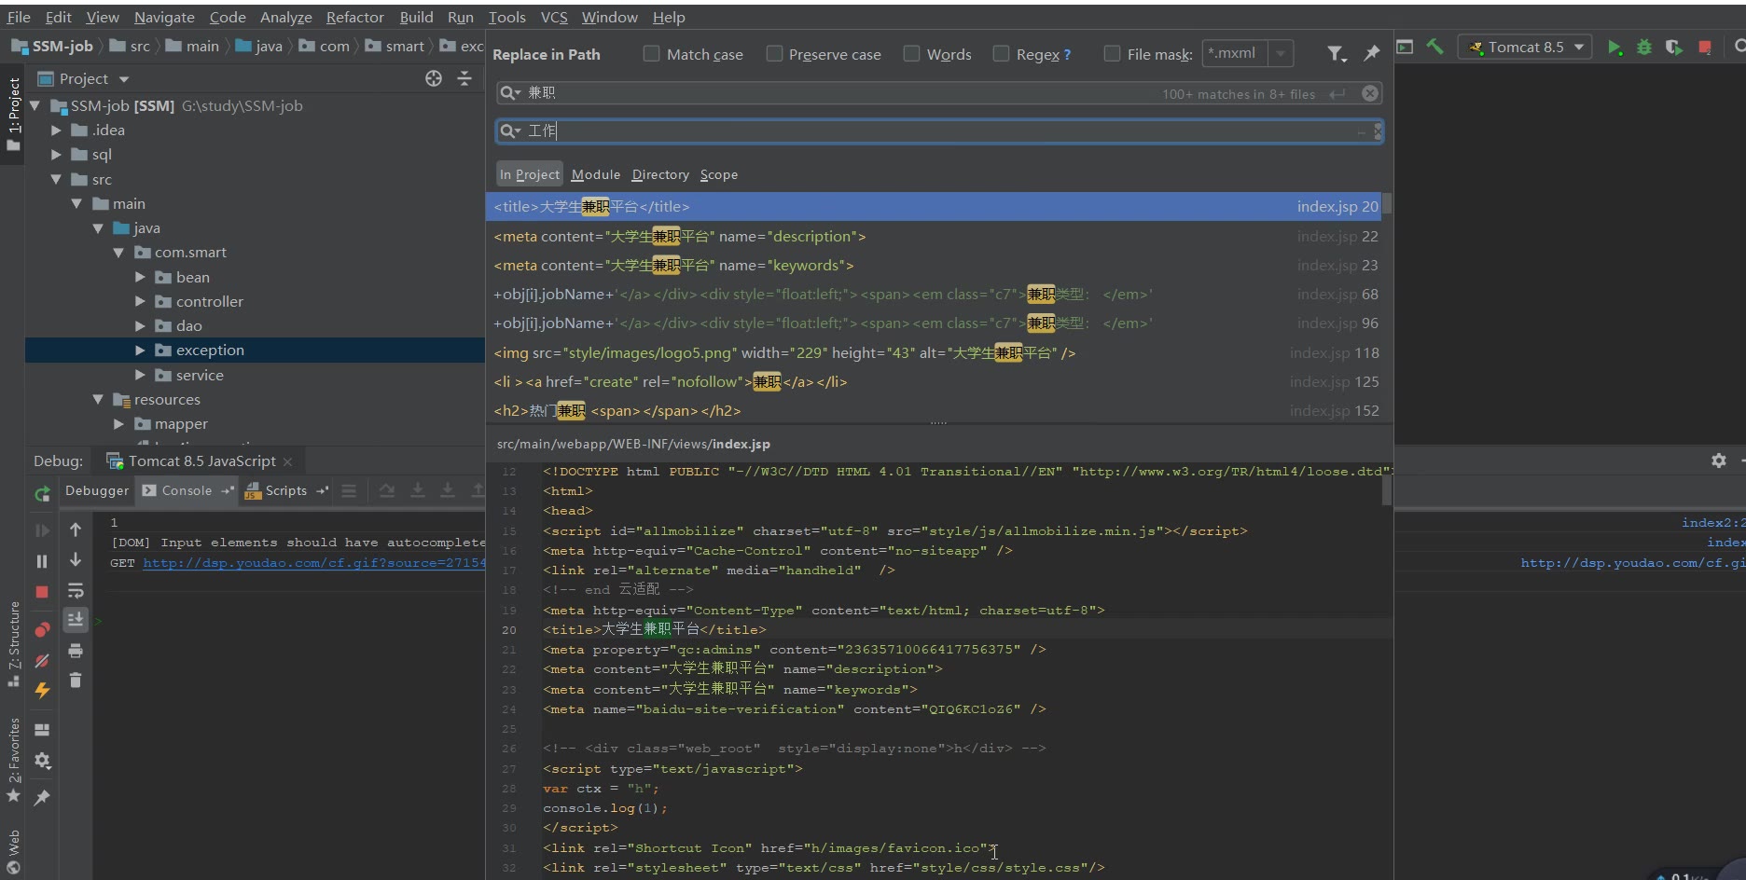Pause the program in the Debug panel
The height and width of the screenshot is (880, 1746).
click(x=42, y=561)
